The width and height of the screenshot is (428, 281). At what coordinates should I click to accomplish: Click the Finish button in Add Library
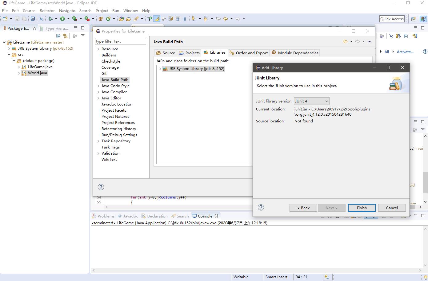[362, 208]
